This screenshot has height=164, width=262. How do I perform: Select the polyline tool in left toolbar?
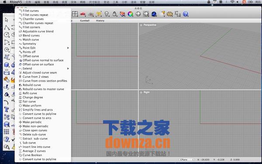pos(7,27)
